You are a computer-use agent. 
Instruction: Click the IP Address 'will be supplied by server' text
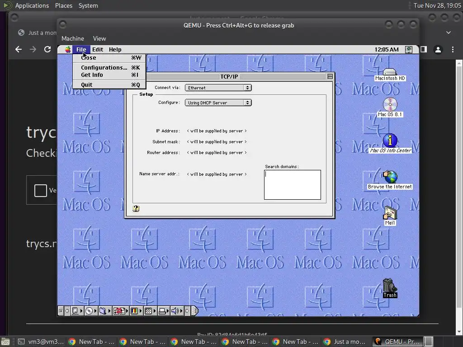(217, 131)
